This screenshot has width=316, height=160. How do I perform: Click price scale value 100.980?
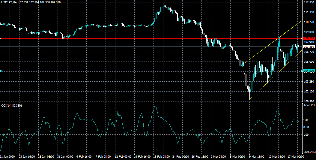tap(309, 101)
